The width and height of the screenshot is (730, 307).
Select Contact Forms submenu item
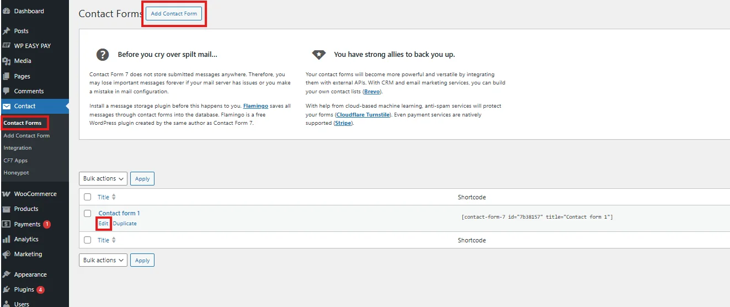pos(23,123)
